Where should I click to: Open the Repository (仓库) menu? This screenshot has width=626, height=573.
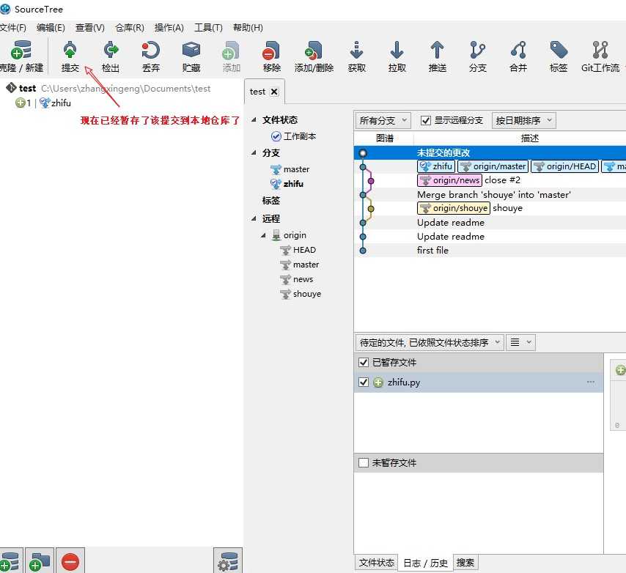(129, 28)
